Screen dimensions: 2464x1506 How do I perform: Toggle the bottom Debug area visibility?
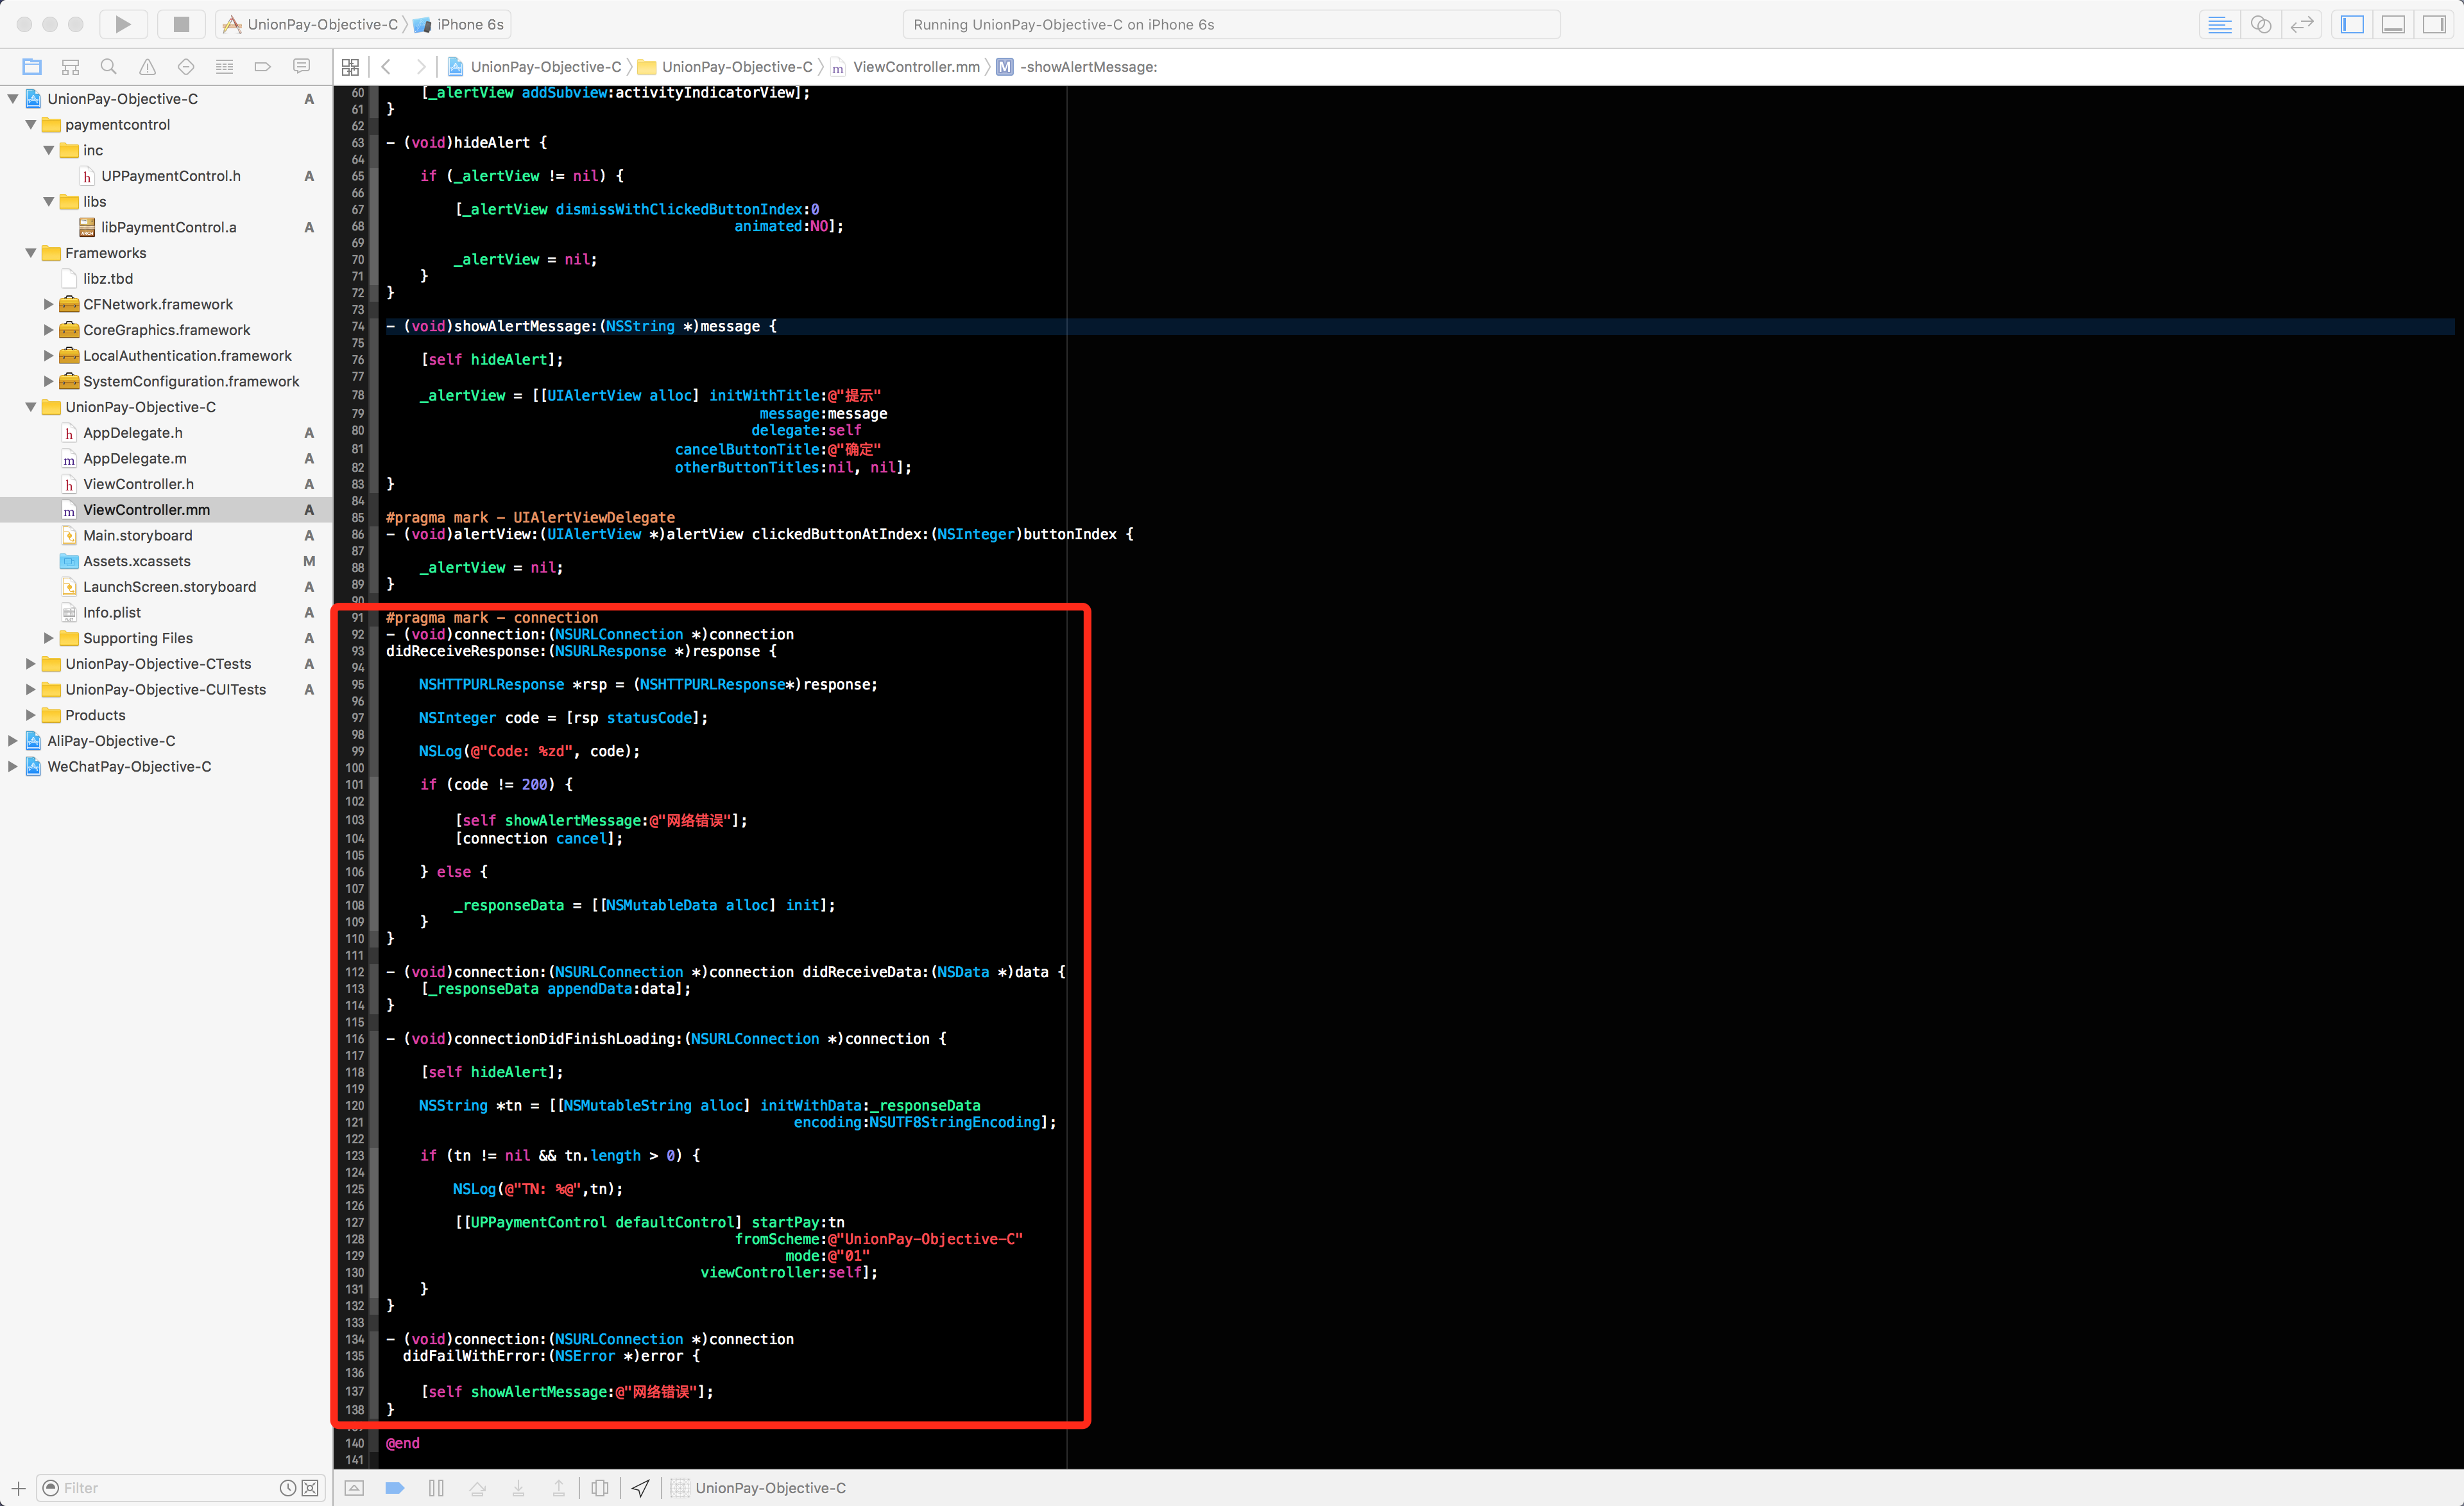click(x=2393, y=24)
